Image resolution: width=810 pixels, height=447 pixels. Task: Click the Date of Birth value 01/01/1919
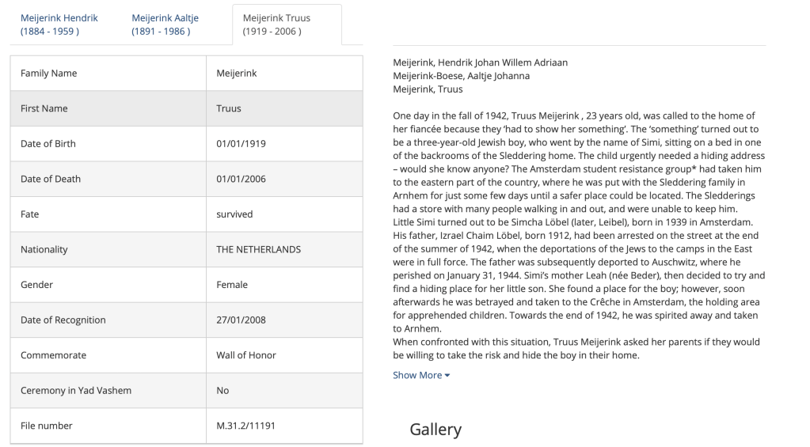241,144
